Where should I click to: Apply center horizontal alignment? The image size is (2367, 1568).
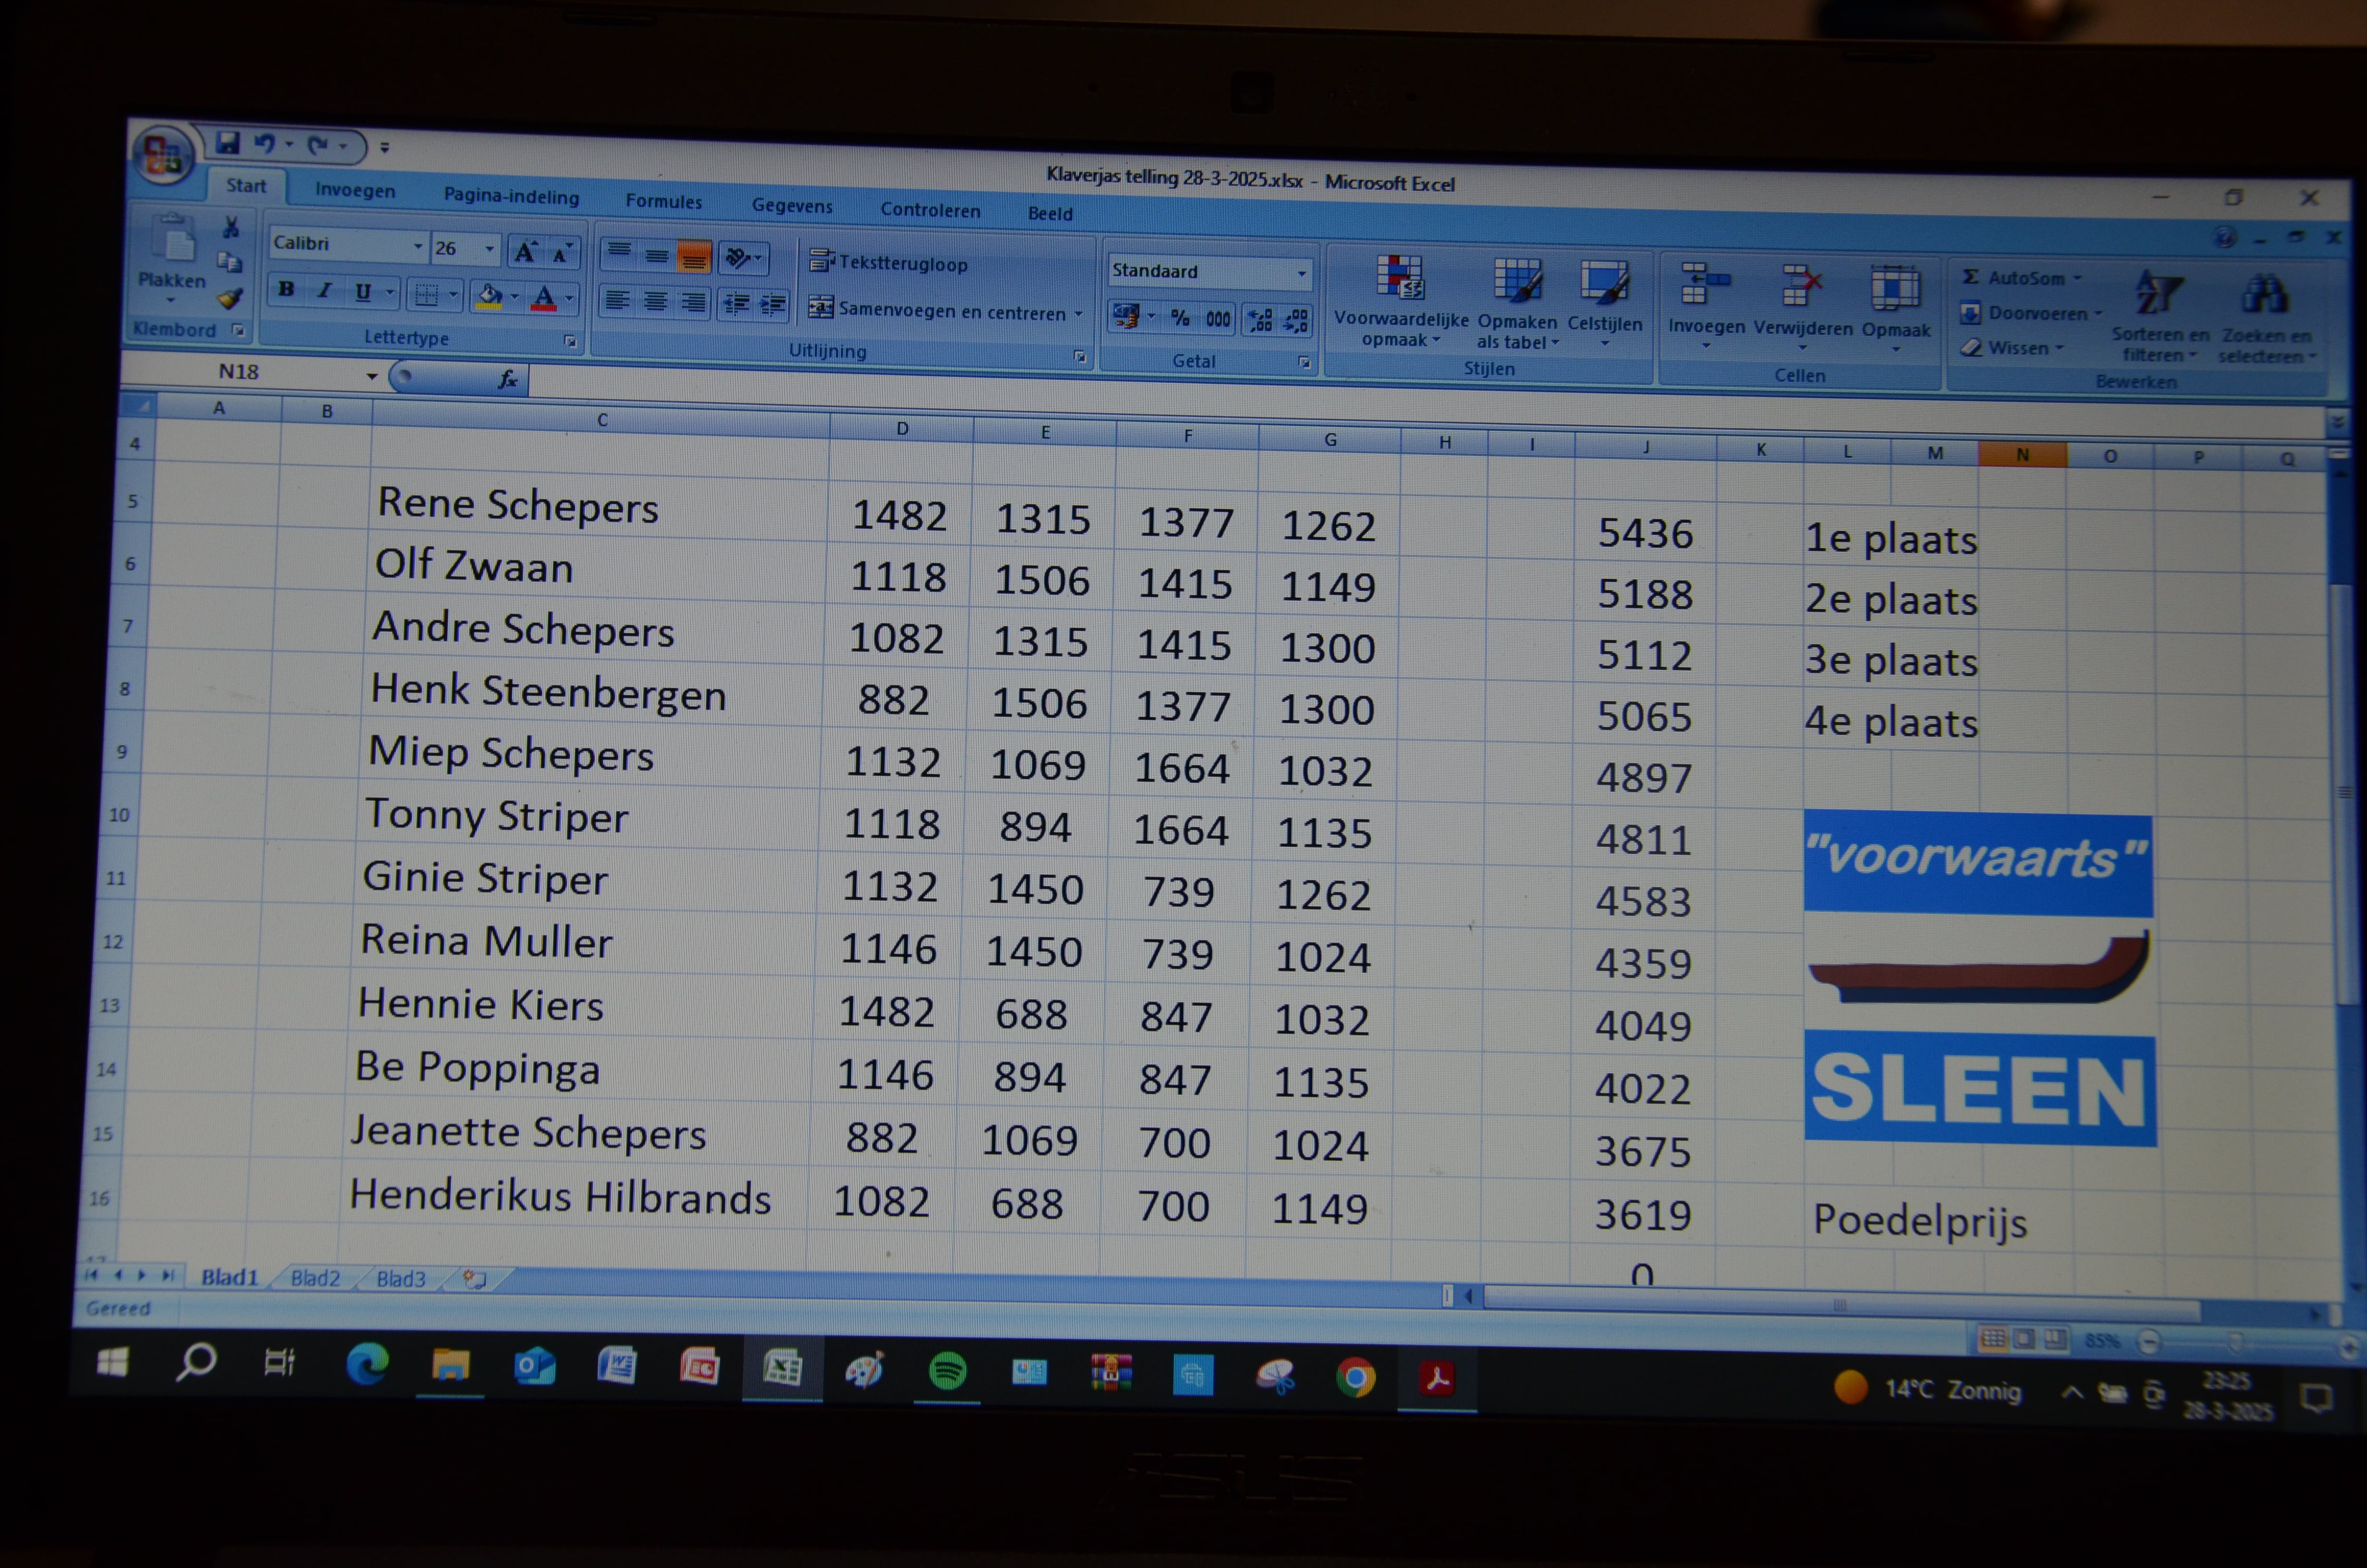pyautogui.click(x=656, y=302)
